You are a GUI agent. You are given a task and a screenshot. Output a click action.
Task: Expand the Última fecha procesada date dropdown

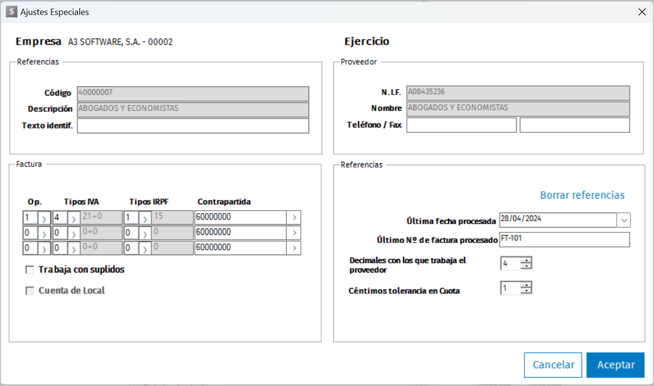click(624, 220)
